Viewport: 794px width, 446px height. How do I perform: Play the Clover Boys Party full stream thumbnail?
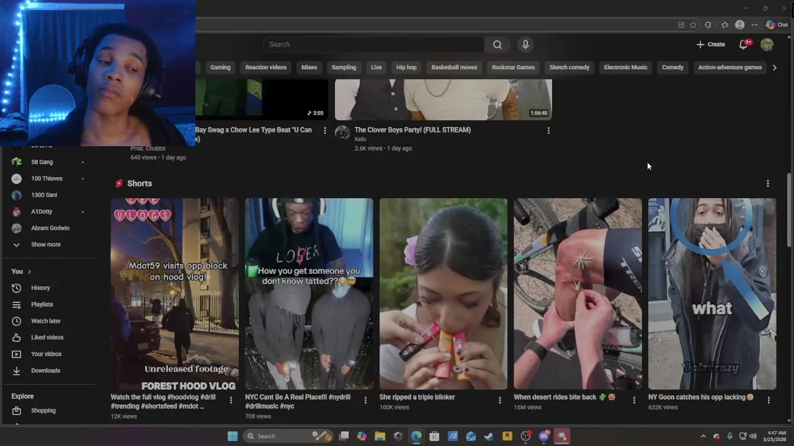(444, 100)
